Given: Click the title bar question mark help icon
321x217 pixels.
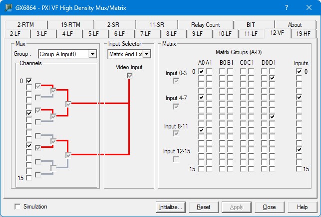Looking at the screenshot, I should coord(286,8).
